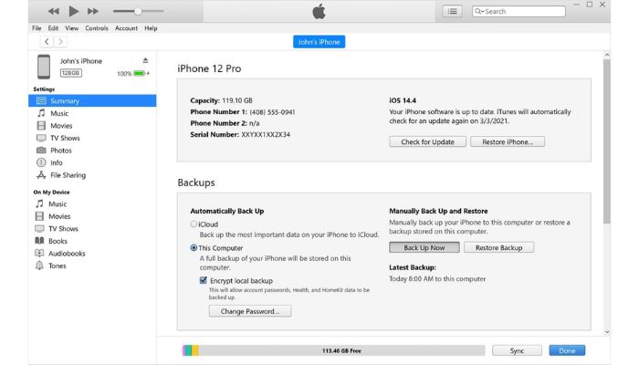Open the File menu

click(x=37, y=28)
